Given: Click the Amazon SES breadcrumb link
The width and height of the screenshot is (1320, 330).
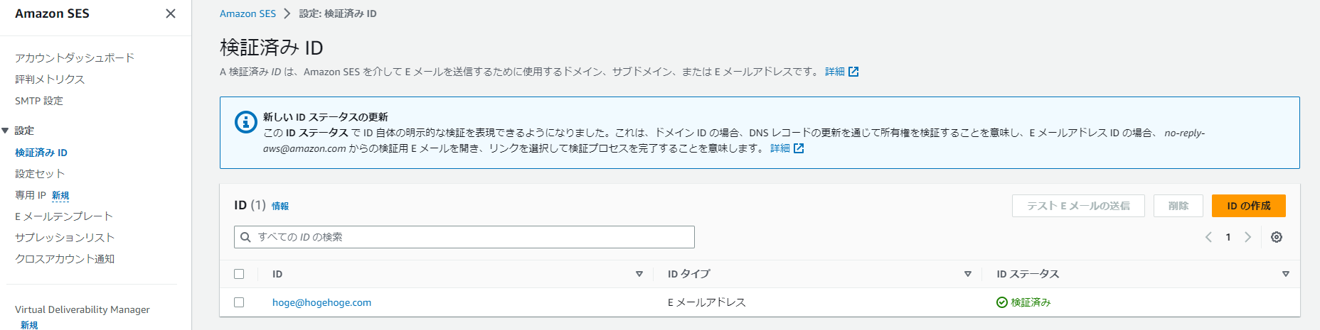Looking at the screenshot, I should click(247, 13).
